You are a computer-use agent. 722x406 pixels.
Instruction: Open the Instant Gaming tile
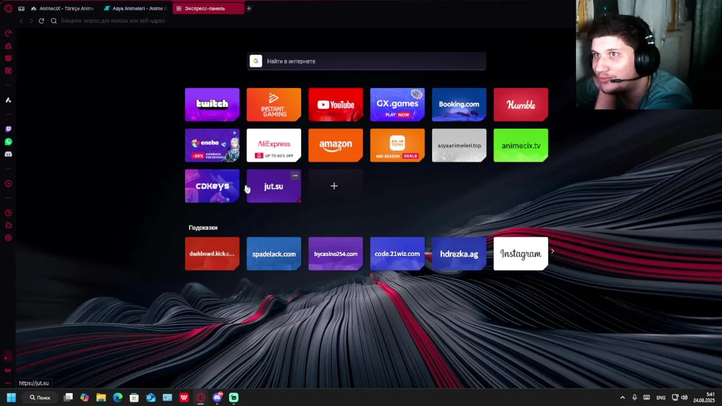coord(274,104)
